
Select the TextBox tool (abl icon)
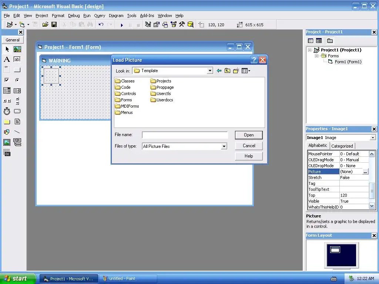[17, 60]
